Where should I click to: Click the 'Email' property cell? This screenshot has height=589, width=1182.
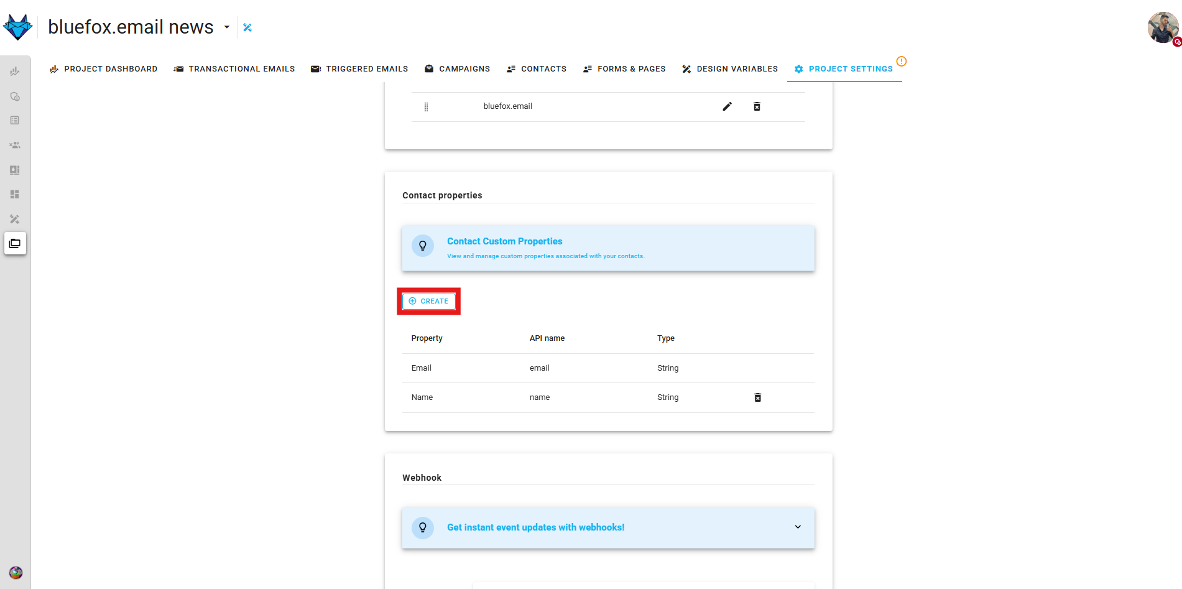pos(421,368)
